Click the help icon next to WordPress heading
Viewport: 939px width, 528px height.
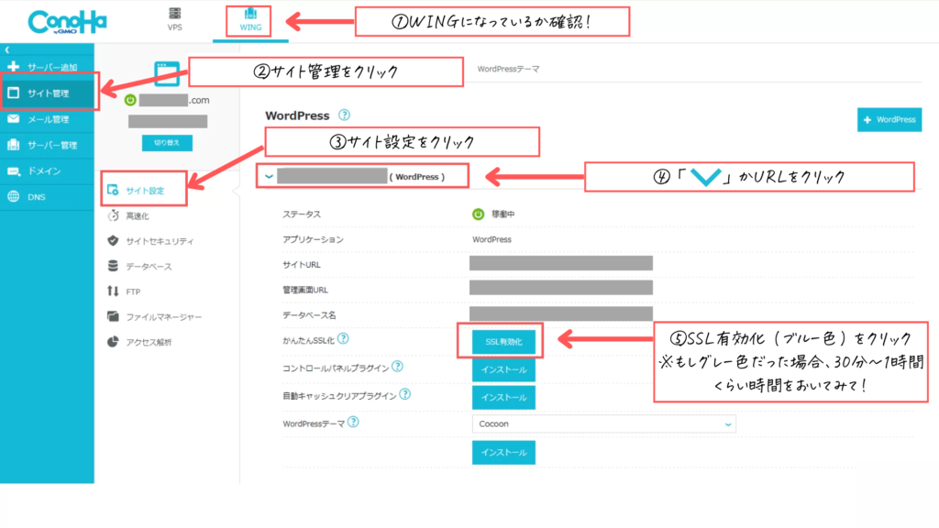pyautogui.click(x=344, y=115)
